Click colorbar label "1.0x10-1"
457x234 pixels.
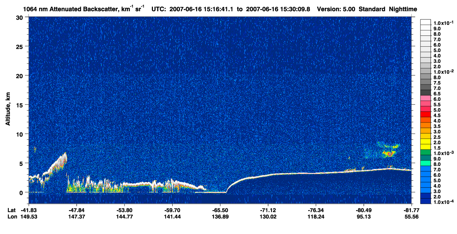click(444, 23)
